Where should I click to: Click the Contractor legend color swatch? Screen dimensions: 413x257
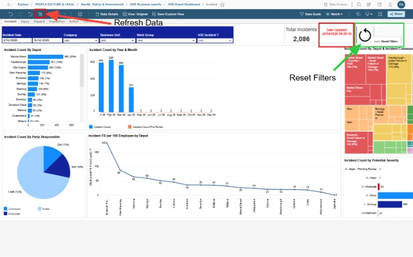click(6, 209)
